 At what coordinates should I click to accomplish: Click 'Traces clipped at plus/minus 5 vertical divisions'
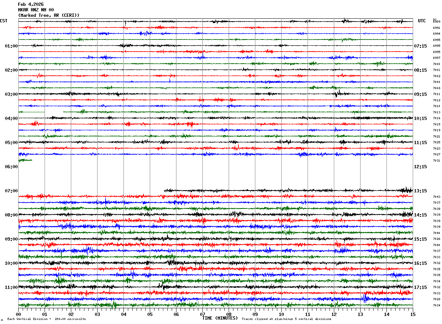[x=286, y=319]
